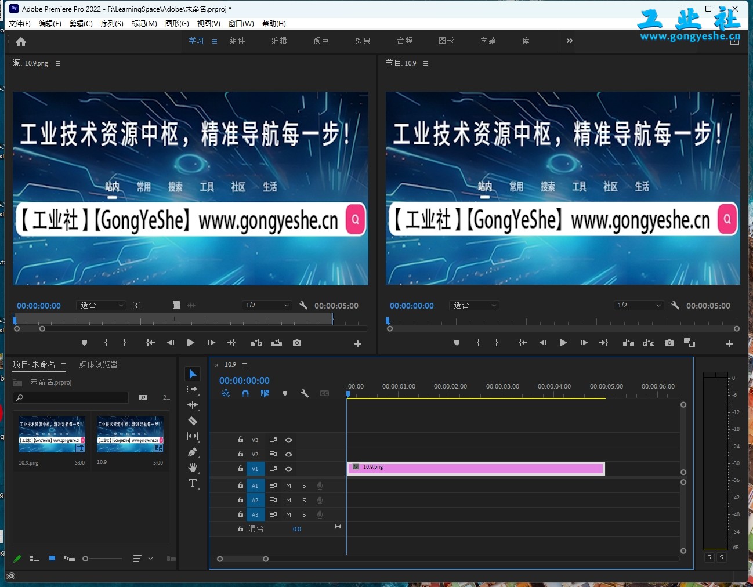Open the 文件(F) menu
753x587 pixels.
coord(20,24)
